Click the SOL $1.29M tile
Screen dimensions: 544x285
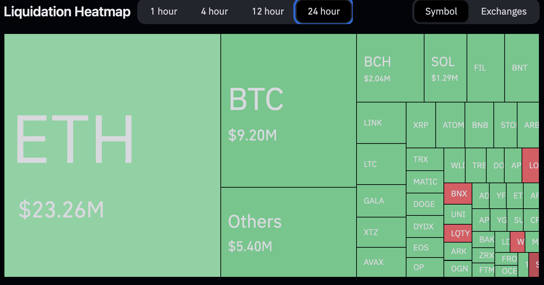pos(446,68)
